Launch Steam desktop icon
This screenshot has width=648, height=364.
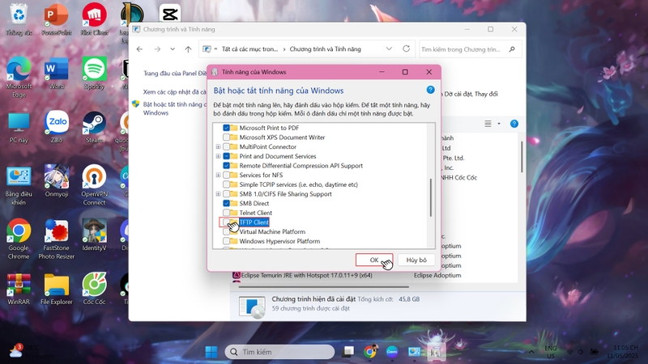tap(94, 128)
